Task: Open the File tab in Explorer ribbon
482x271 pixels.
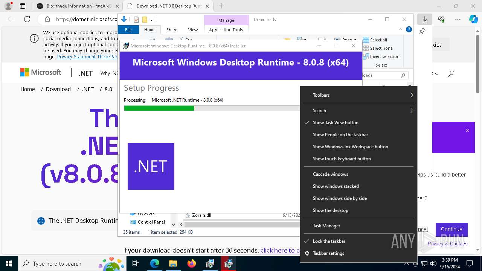Action: [128, 30]
